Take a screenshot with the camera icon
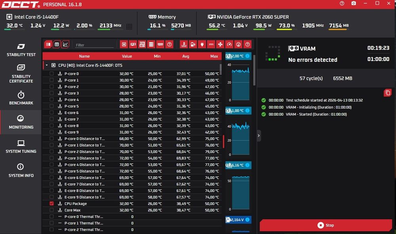 354,3
